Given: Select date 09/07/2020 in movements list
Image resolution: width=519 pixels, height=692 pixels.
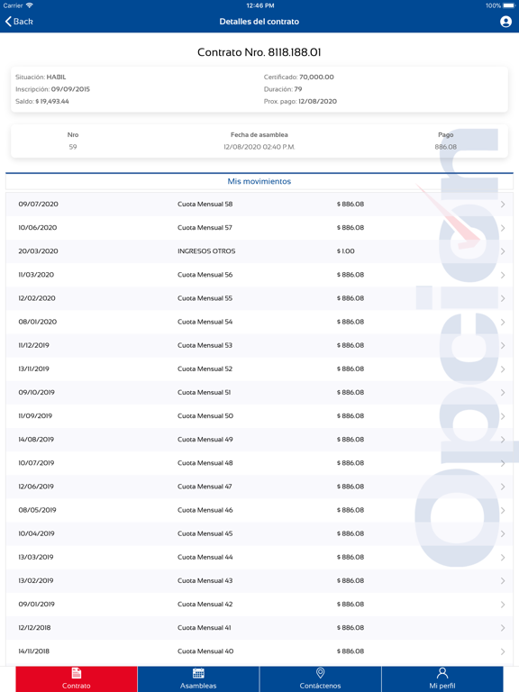Looking at the screenshot, I should [x=39, y=204].
